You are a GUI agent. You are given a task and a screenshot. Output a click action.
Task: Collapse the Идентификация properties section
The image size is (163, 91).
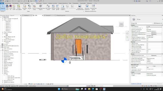tap(162, 65)
